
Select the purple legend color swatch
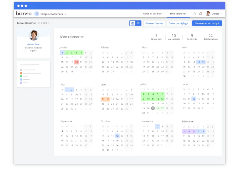click(21, 83)
